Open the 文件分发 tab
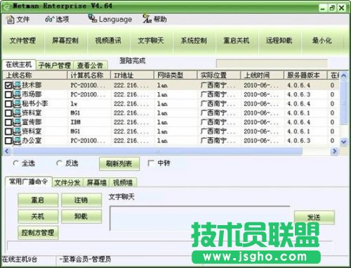Viewport: 351px width, 268px height. click(x=67, y=182)
